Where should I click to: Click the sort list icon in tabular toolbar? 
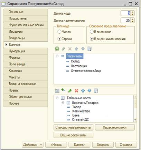pos(96,91)
